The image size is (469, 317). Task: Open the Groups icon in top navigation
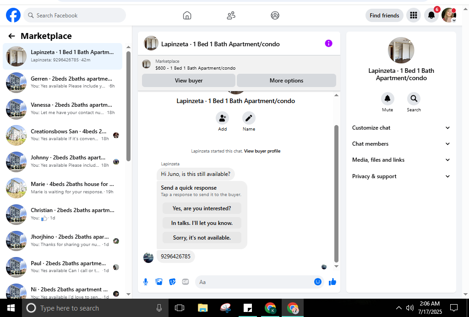(275, 15)
